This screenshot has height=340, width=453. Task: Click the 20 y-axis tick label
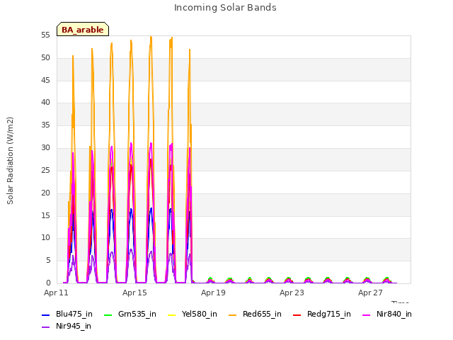point(45,193)
